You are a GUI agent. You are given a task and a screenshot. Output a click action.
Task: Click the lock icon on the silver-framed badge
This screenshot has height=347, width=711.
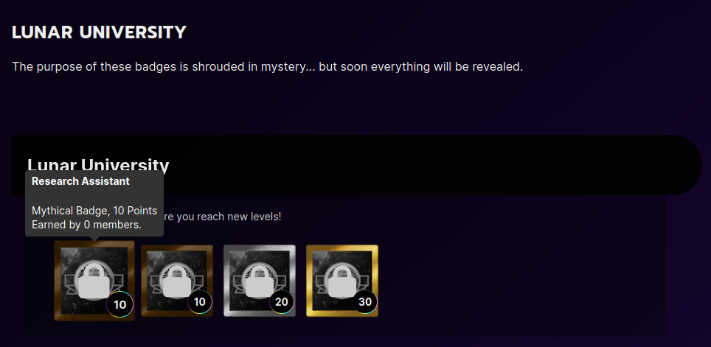point(259,281)
